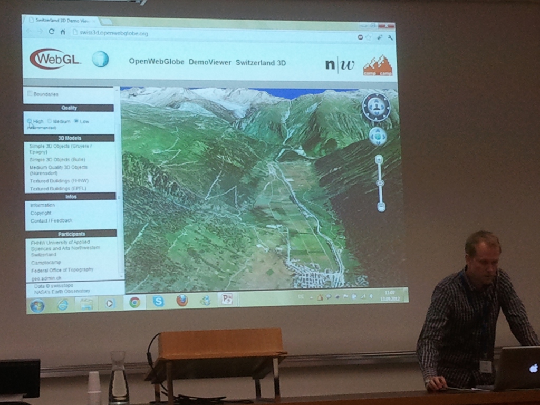This screenshot has width=540, height=405.
Task: Click the FHNW University of Applied Sciences link
Action: point(65,248)
